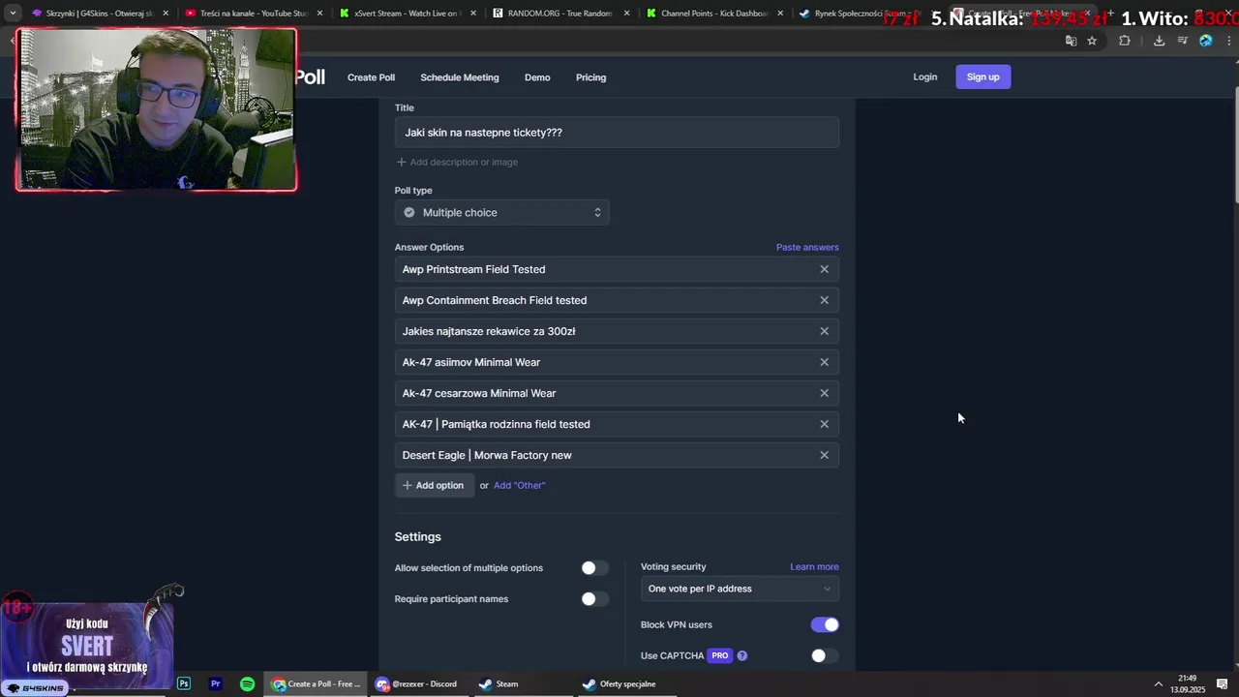Click the Login link
The width and height of the screenshot is (1239, 697).
click(x=925, y=77)
